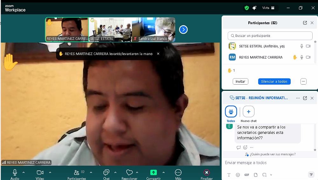
Task: Open the Chat icon in bottom toolbar
Action: 106,172
